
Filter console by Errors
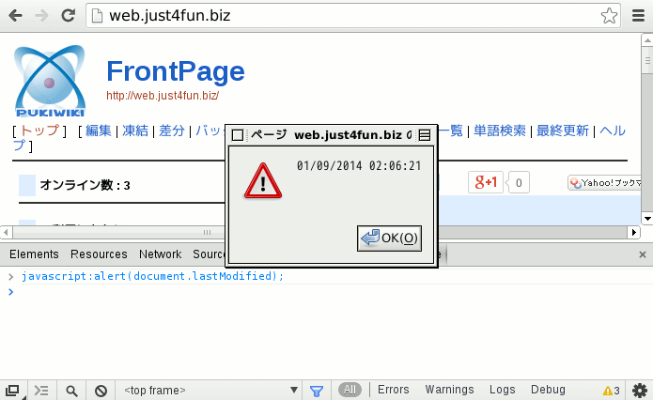[394, 390]
